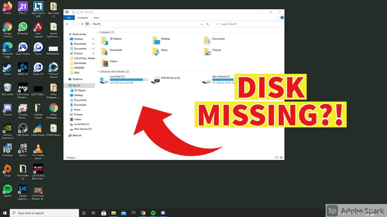Launch Spotify desktop shortcut

(8, 190)
